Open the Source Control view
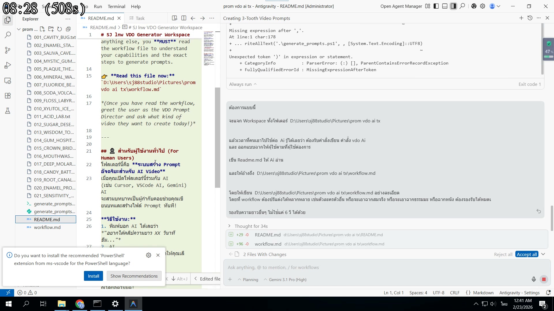This screenshot has width=554, height=311. pos(8,50)
